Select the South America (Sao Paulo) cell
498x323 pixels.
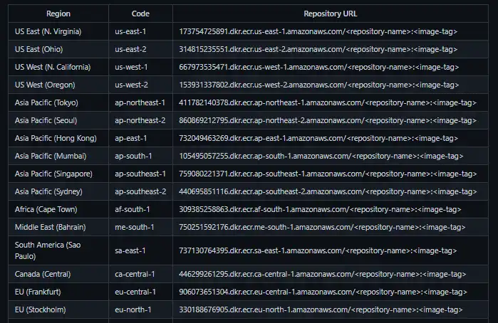(x=58, y=250)
